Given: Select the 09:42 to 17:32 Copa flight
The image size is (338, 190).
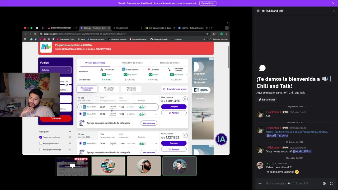Looking at the screenshot, I should pos(80,114).
